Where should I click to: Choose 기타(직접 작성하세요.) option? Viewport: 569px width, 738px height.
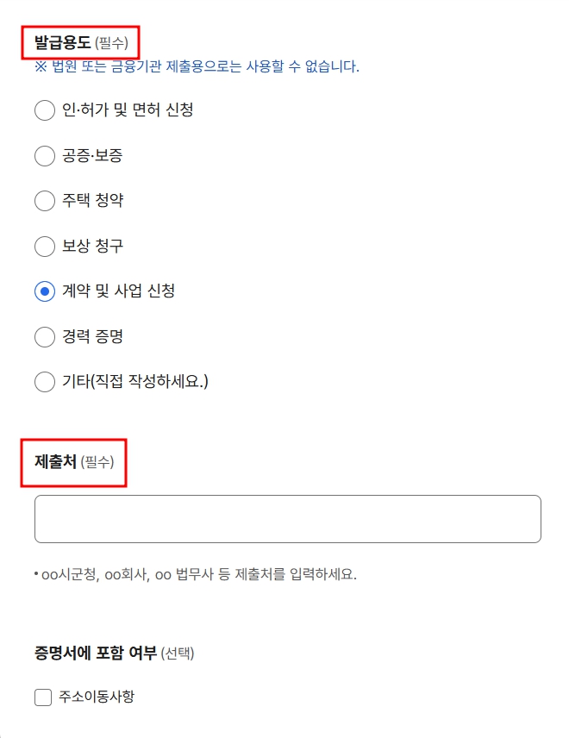[x=44, y=381]
